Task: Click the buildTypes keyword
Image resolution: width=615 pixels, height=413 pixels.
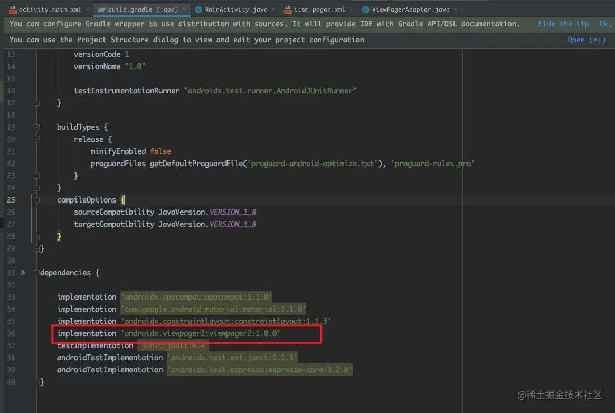Action: 78,127
